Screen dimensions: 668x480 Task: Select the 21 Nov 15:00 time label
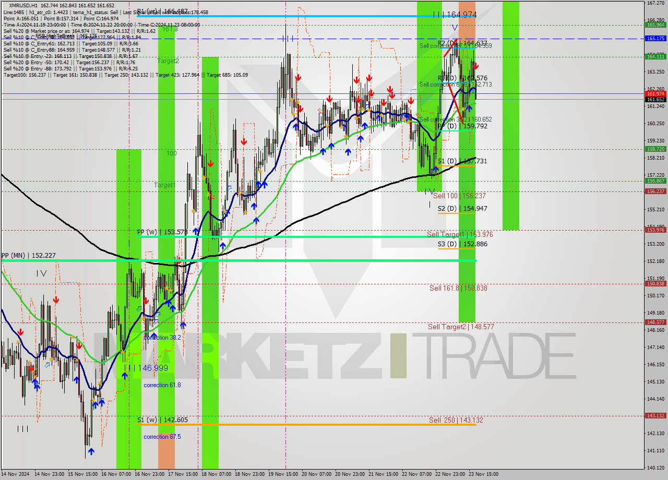tap(383, 474)
